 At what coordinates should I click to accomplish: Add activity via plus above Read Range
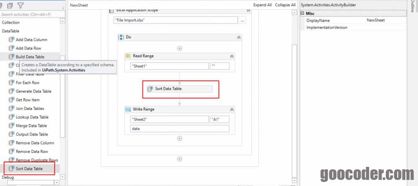coord(180,48)
